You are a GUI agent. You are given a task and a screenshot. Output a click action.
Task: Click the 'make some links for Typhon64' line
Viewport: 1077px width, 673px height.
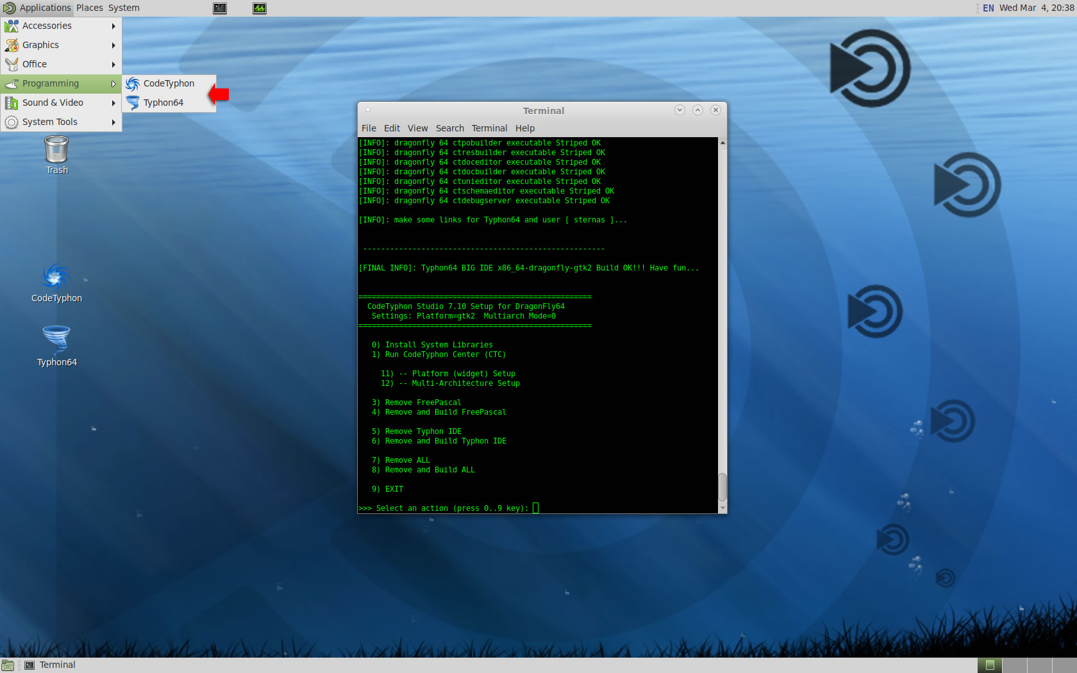pos(493,220)
